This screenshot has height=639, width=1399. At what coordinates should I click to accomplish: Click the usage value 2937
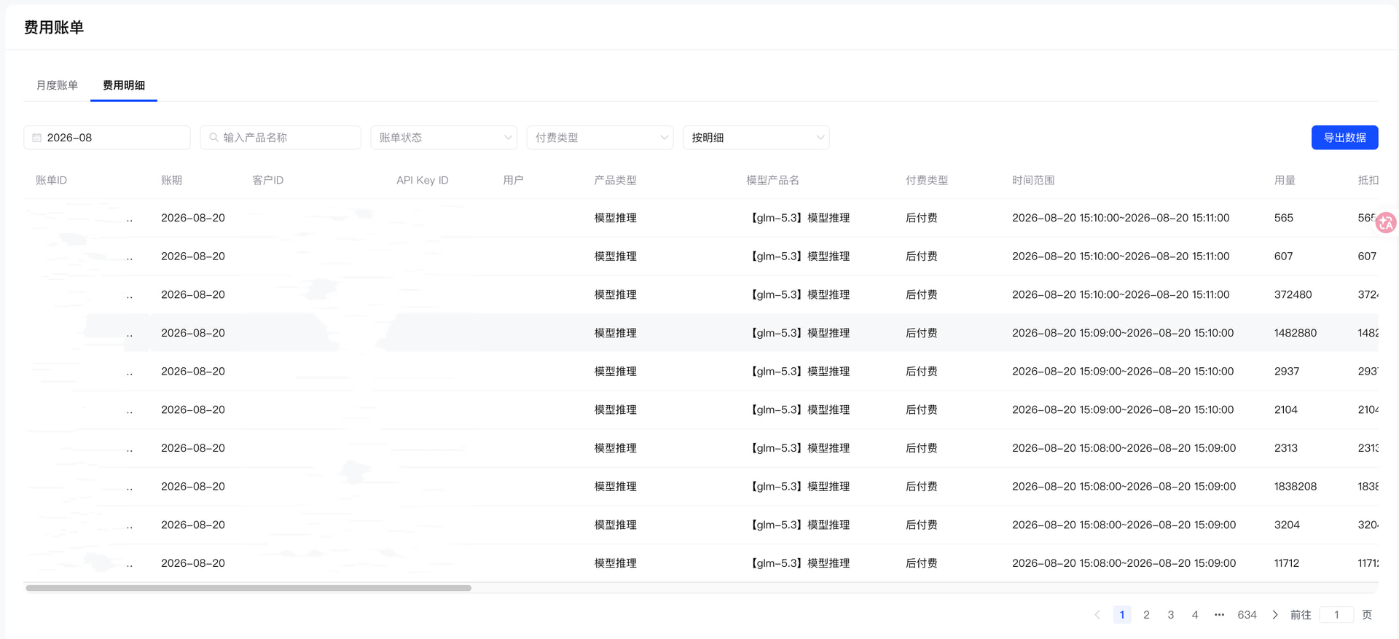[1286, 372]
